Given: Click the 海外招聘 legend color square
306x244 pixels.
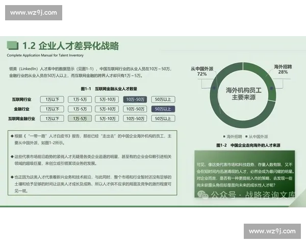Looking at the screenshot, I should click(x=224, y=136).
